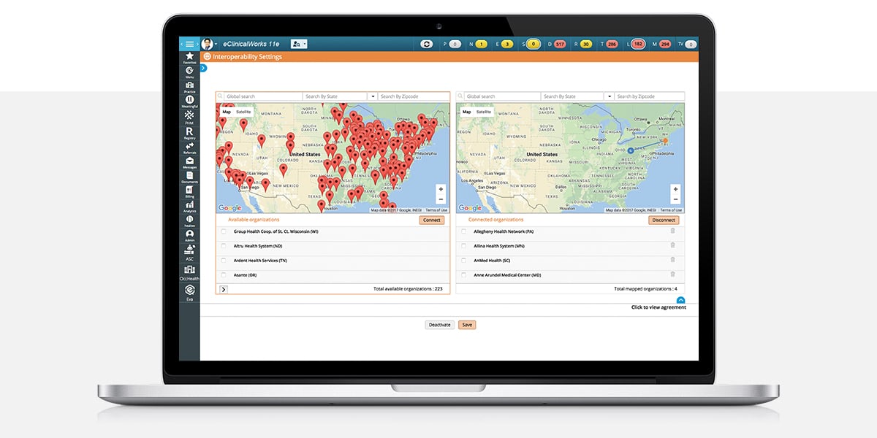Open Referrals in the sidebar
The width and height of the screenshot is (877, 438).
(x=189, y=148)
